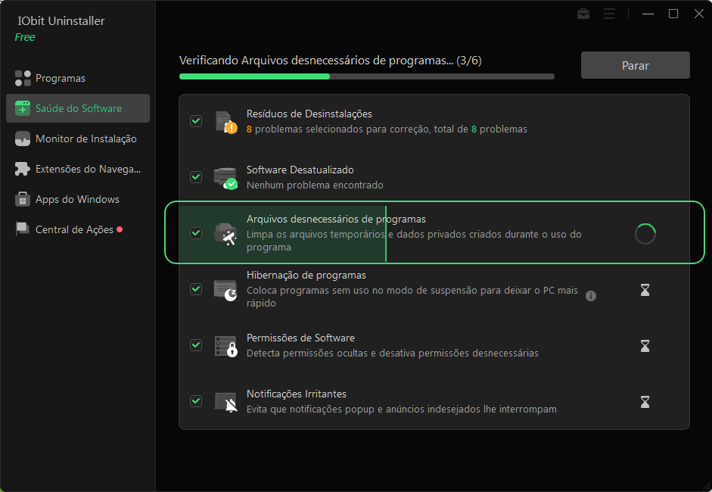
Task: Minimize the IObit Uninstaller window
Action: click(648, 14)
